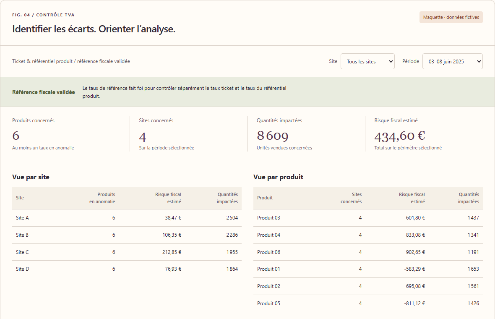Viewport: 495px width, 319px height.
Task: Click the 'Vue par produit' heading
Action: 278,177
